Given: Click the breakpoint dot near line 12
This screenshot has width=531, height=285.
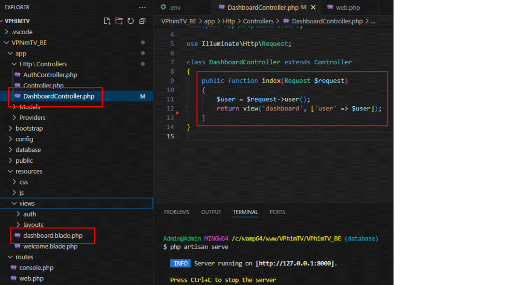Looking at the screenshot, I should (177, 113).
